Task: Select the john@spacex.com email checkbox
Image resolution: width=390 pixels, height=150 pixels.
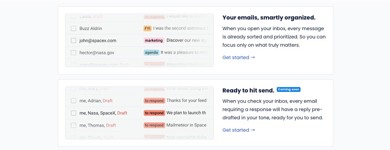Action: click(74, 41)
